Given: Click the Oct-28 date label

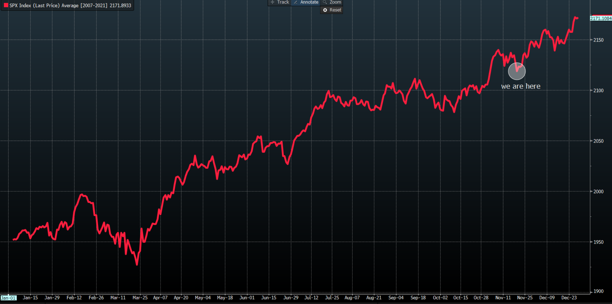Looking at the screenshot, I should point(481,297).
